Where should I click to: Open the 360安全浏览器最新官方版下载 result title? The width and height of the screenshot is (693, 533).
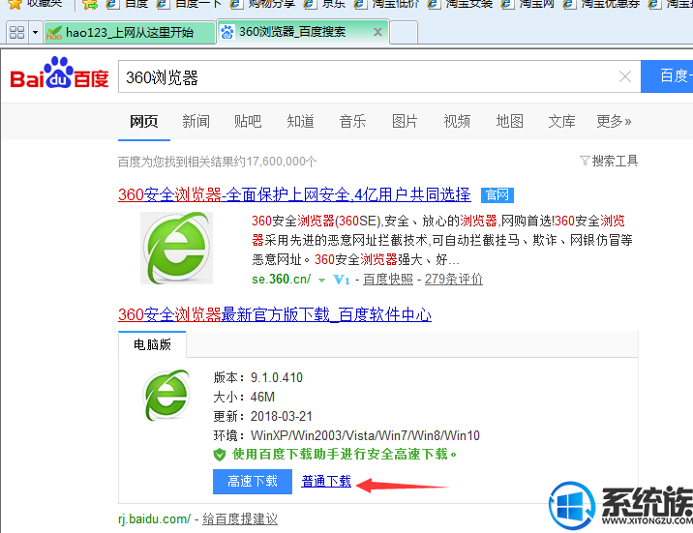coord(275,314)
